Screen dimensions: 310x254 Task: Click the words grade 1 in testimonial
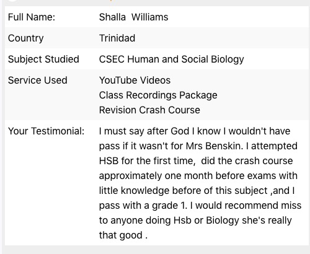coord(169,206)
